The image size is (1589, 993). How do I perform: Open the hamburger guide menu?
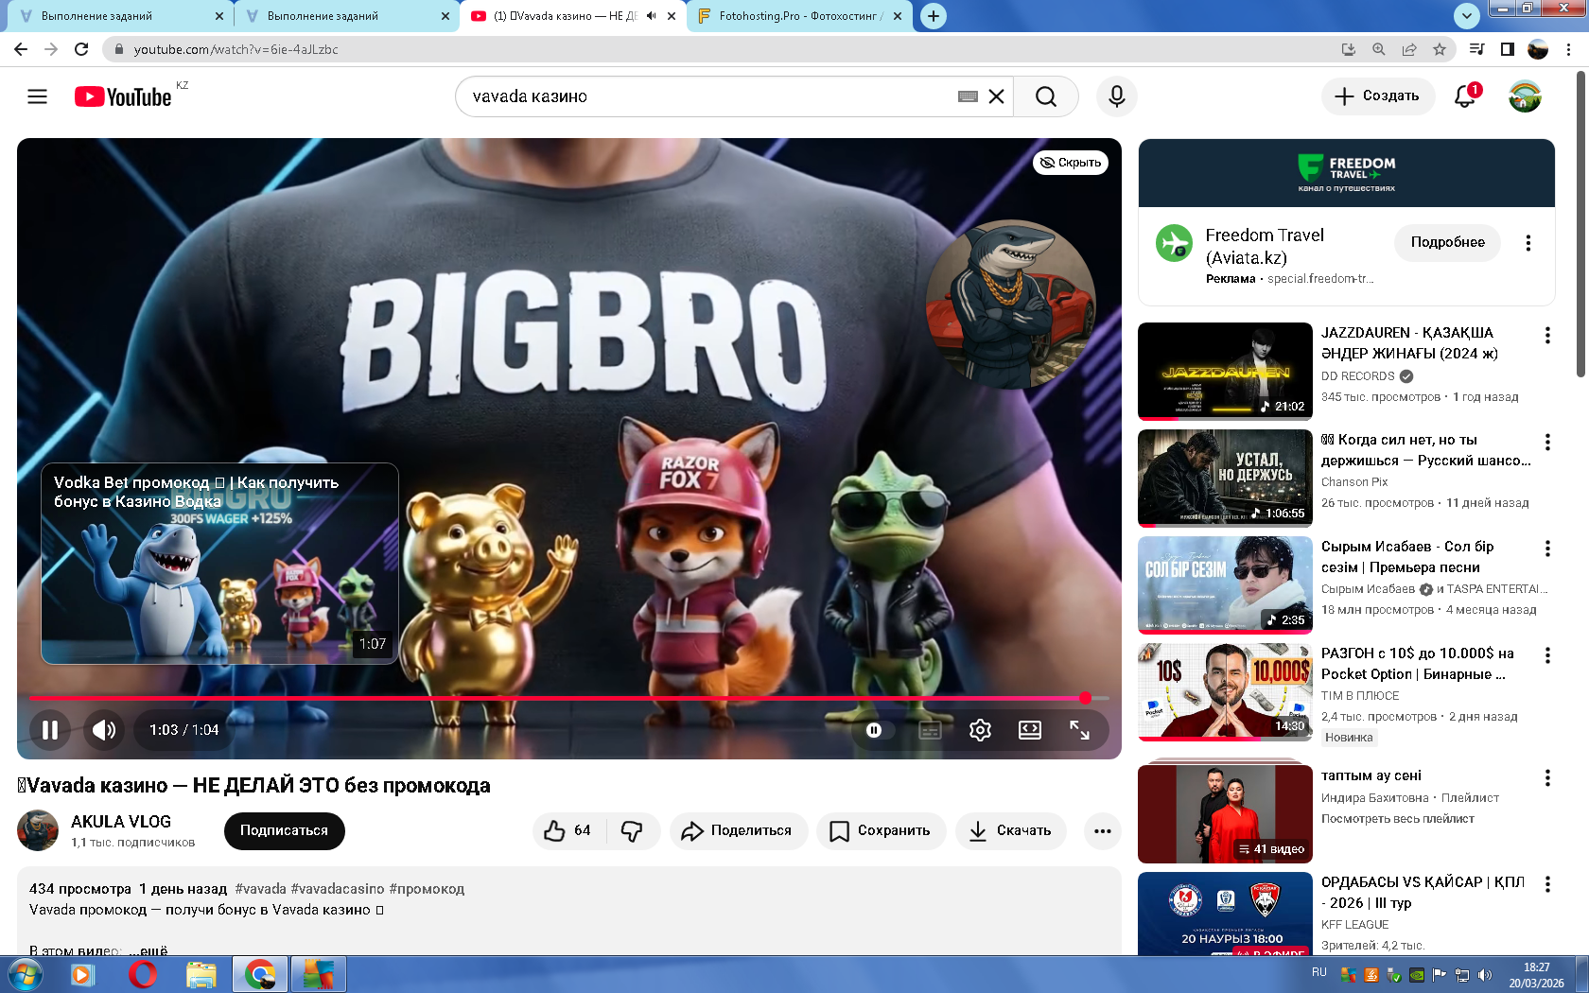37,96
